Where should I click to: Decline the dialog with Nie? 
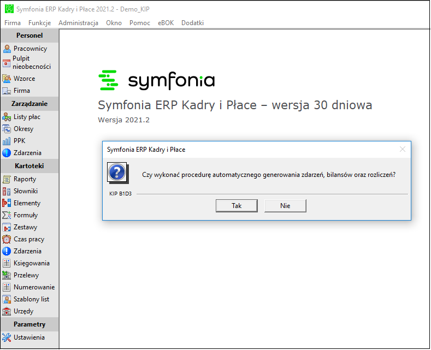(285, 206)
